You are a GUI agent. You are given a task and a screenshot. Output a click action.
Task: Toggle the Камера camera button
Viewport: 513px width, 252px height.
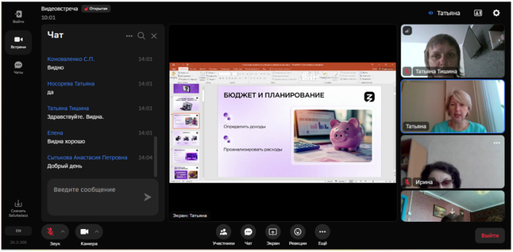84,232
